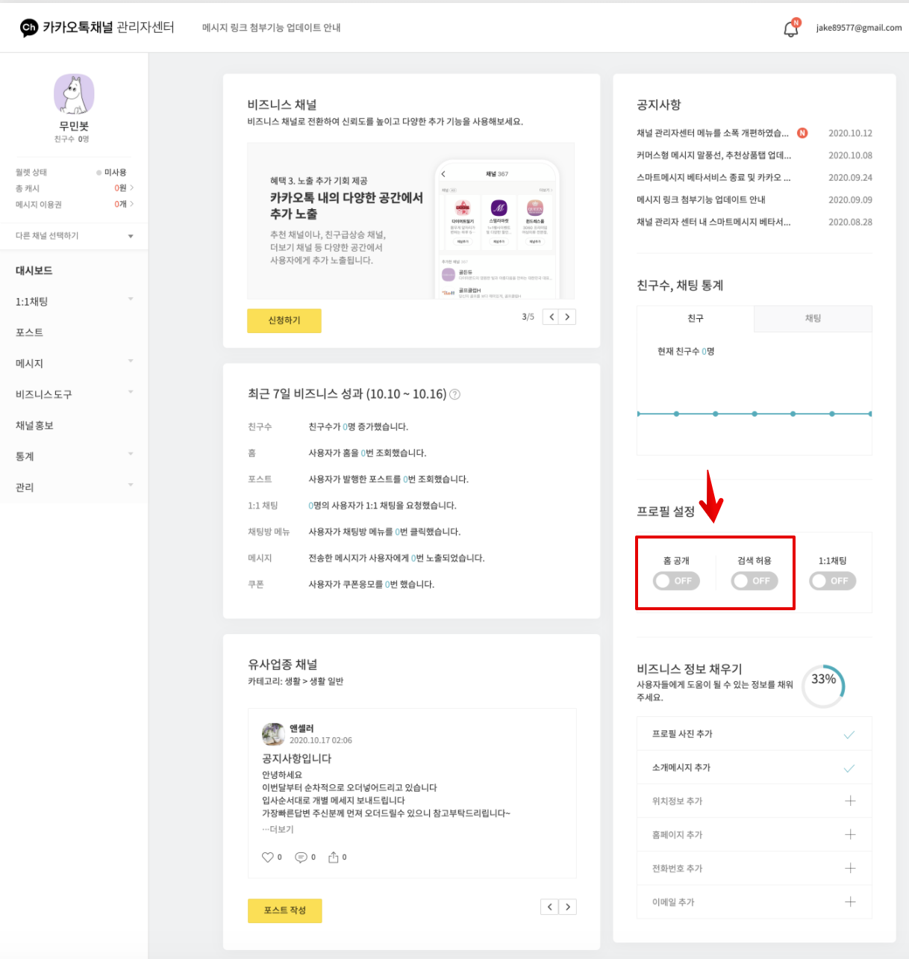The height and width of the screenshot is (959, 909).
Task: Click plus icon for 홈페이지 추가
Action: [849, 834]
